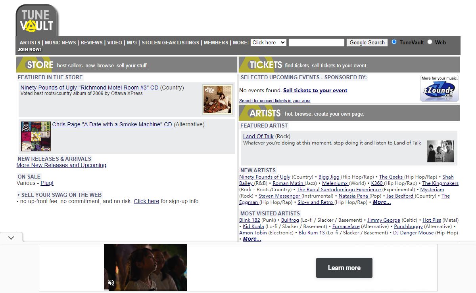Collapse the ad banner with the chevron
Screen dimensions: 476x293
(x=11, y=238)
